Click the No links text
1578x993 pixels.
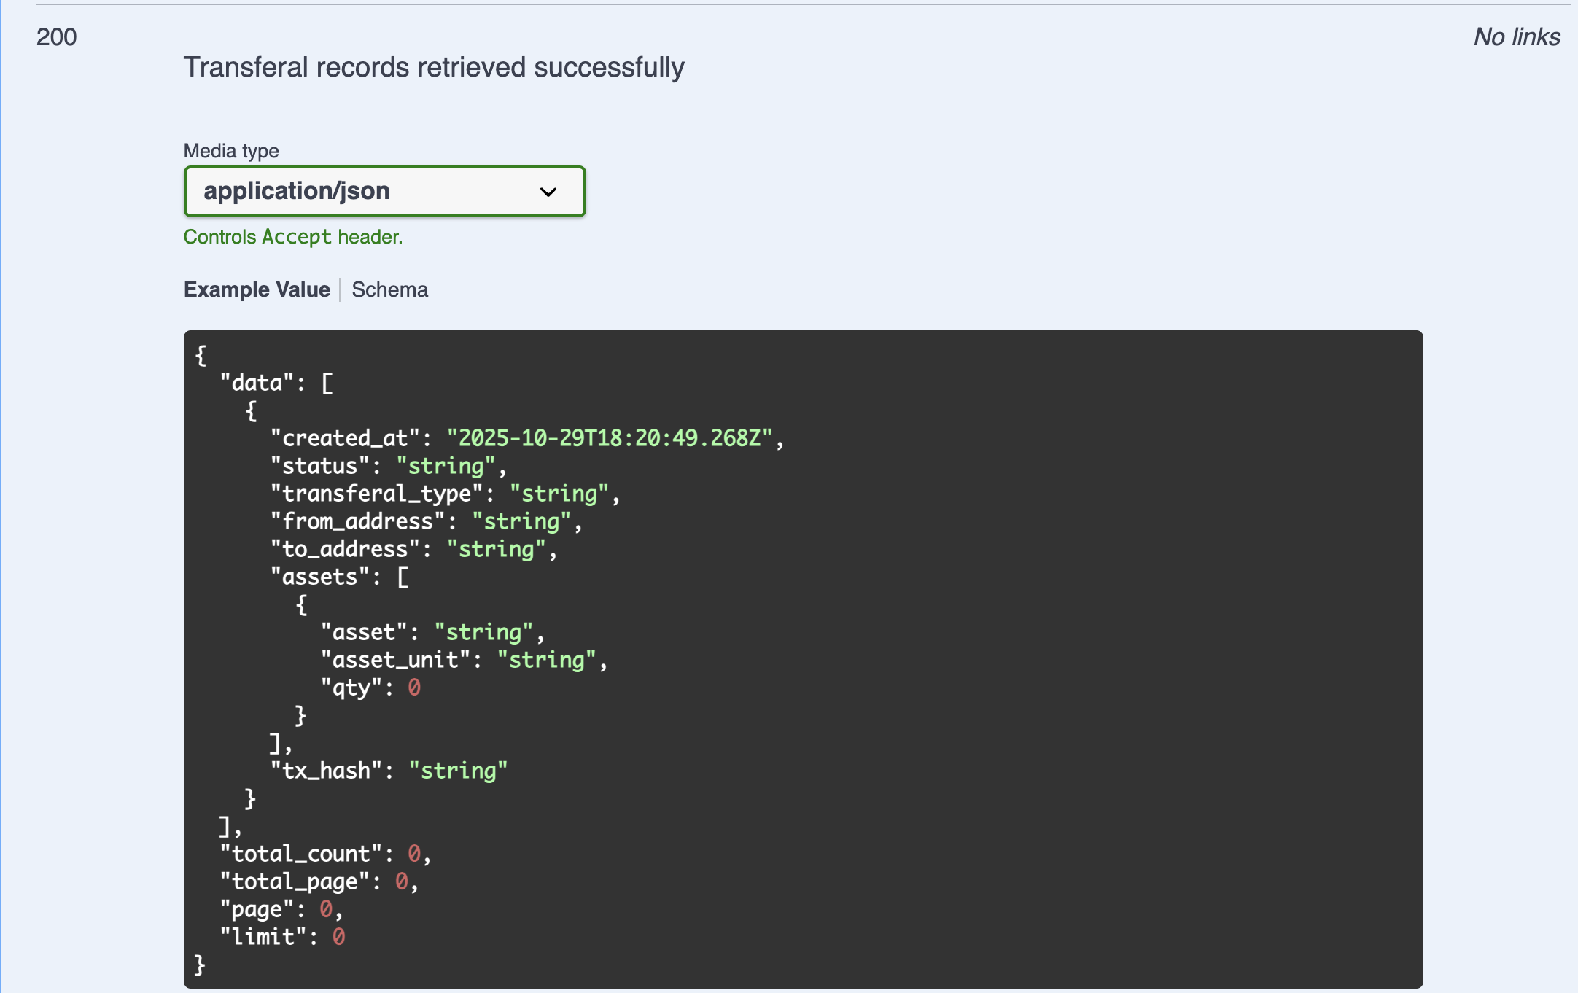click(x=1516, y=37)
